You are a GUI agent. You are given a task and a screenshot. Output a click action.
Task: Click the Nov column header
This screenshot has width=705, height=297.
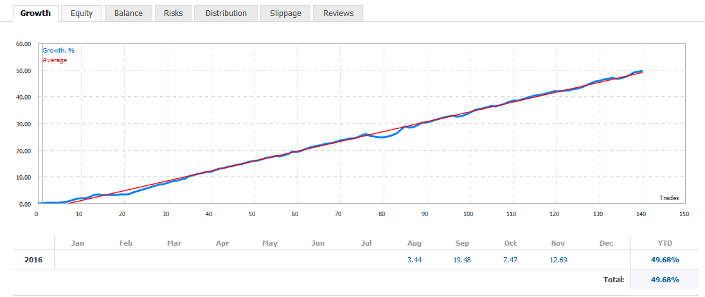pyautogui.click(x=558, y=243)
